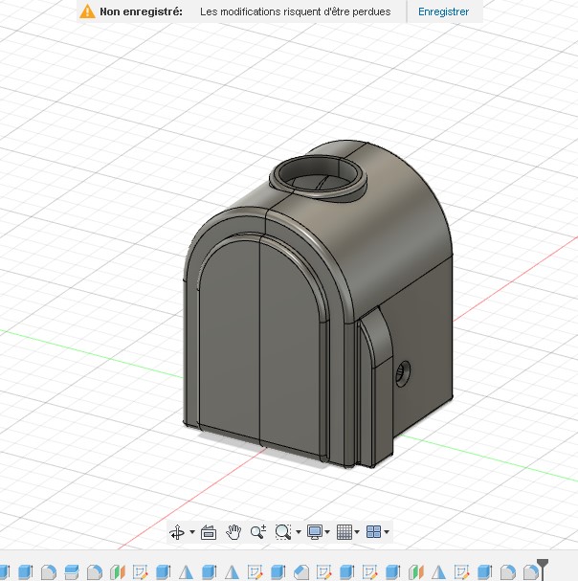Select the last extrude feature in timeline
Image resolution: width=578 pixels, height=581 pixels.
coord(484,572)
